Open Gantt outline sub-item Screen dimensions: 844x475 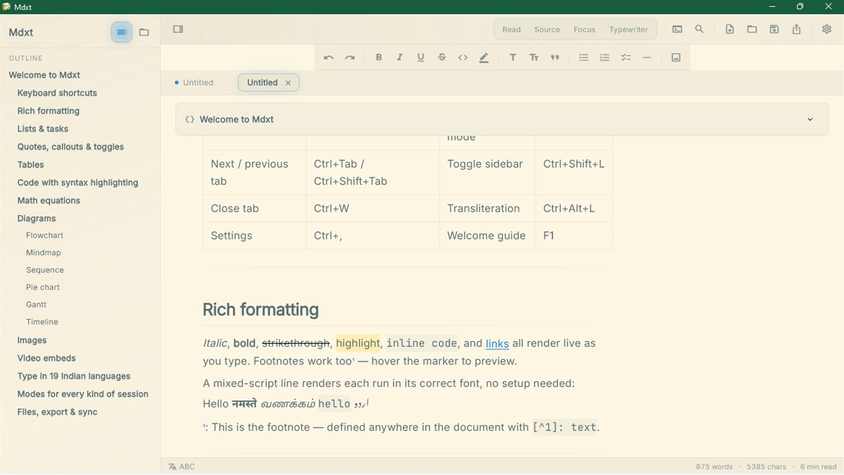pyautogui.click(x=36, y=305)
